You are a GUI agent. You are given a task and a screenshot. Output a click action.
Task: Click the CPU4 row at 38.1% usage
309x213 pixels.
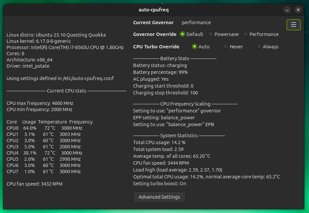click(44, 153)
